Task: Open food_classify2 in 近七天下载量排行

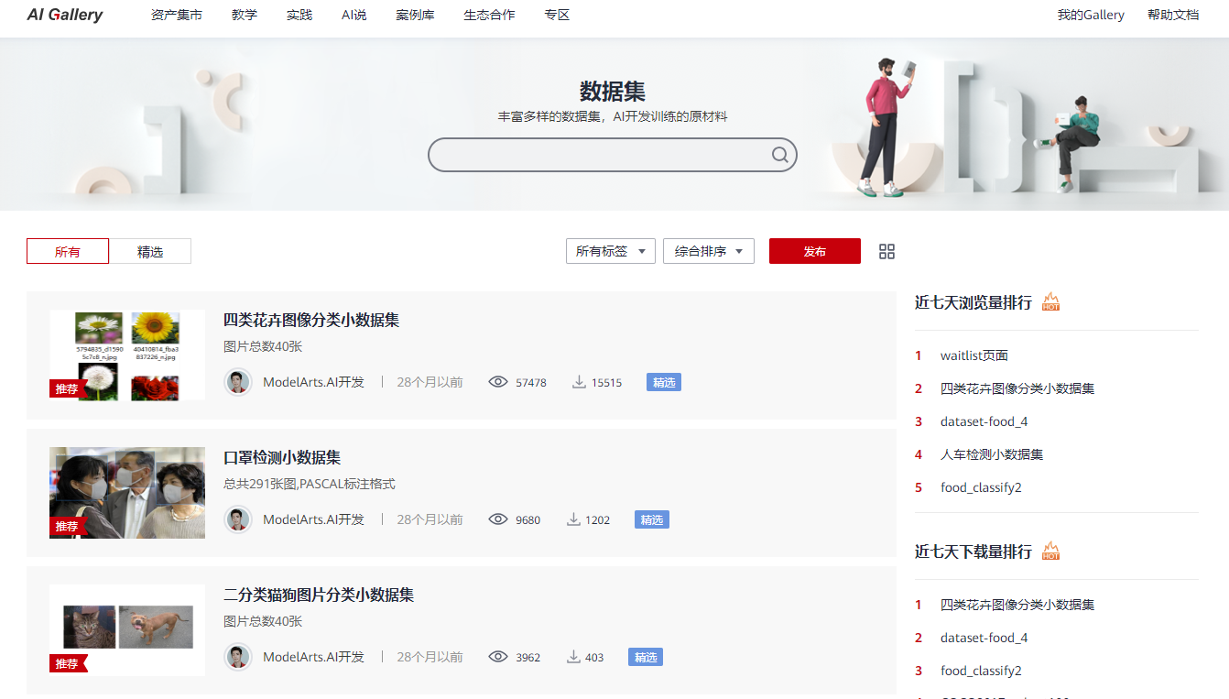Action: 981,671
